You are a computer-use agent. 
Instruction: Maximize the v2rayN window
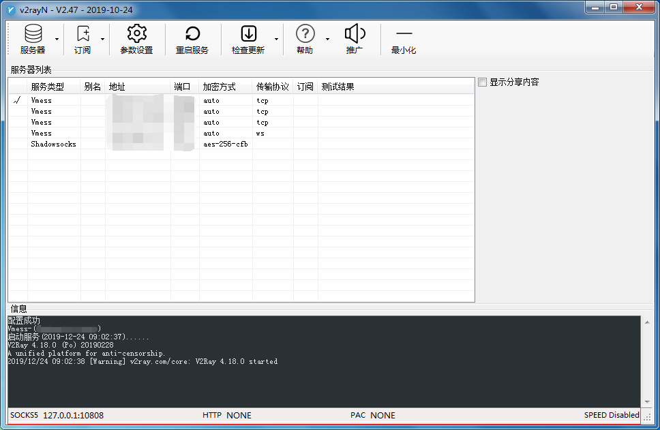(614, 7)
